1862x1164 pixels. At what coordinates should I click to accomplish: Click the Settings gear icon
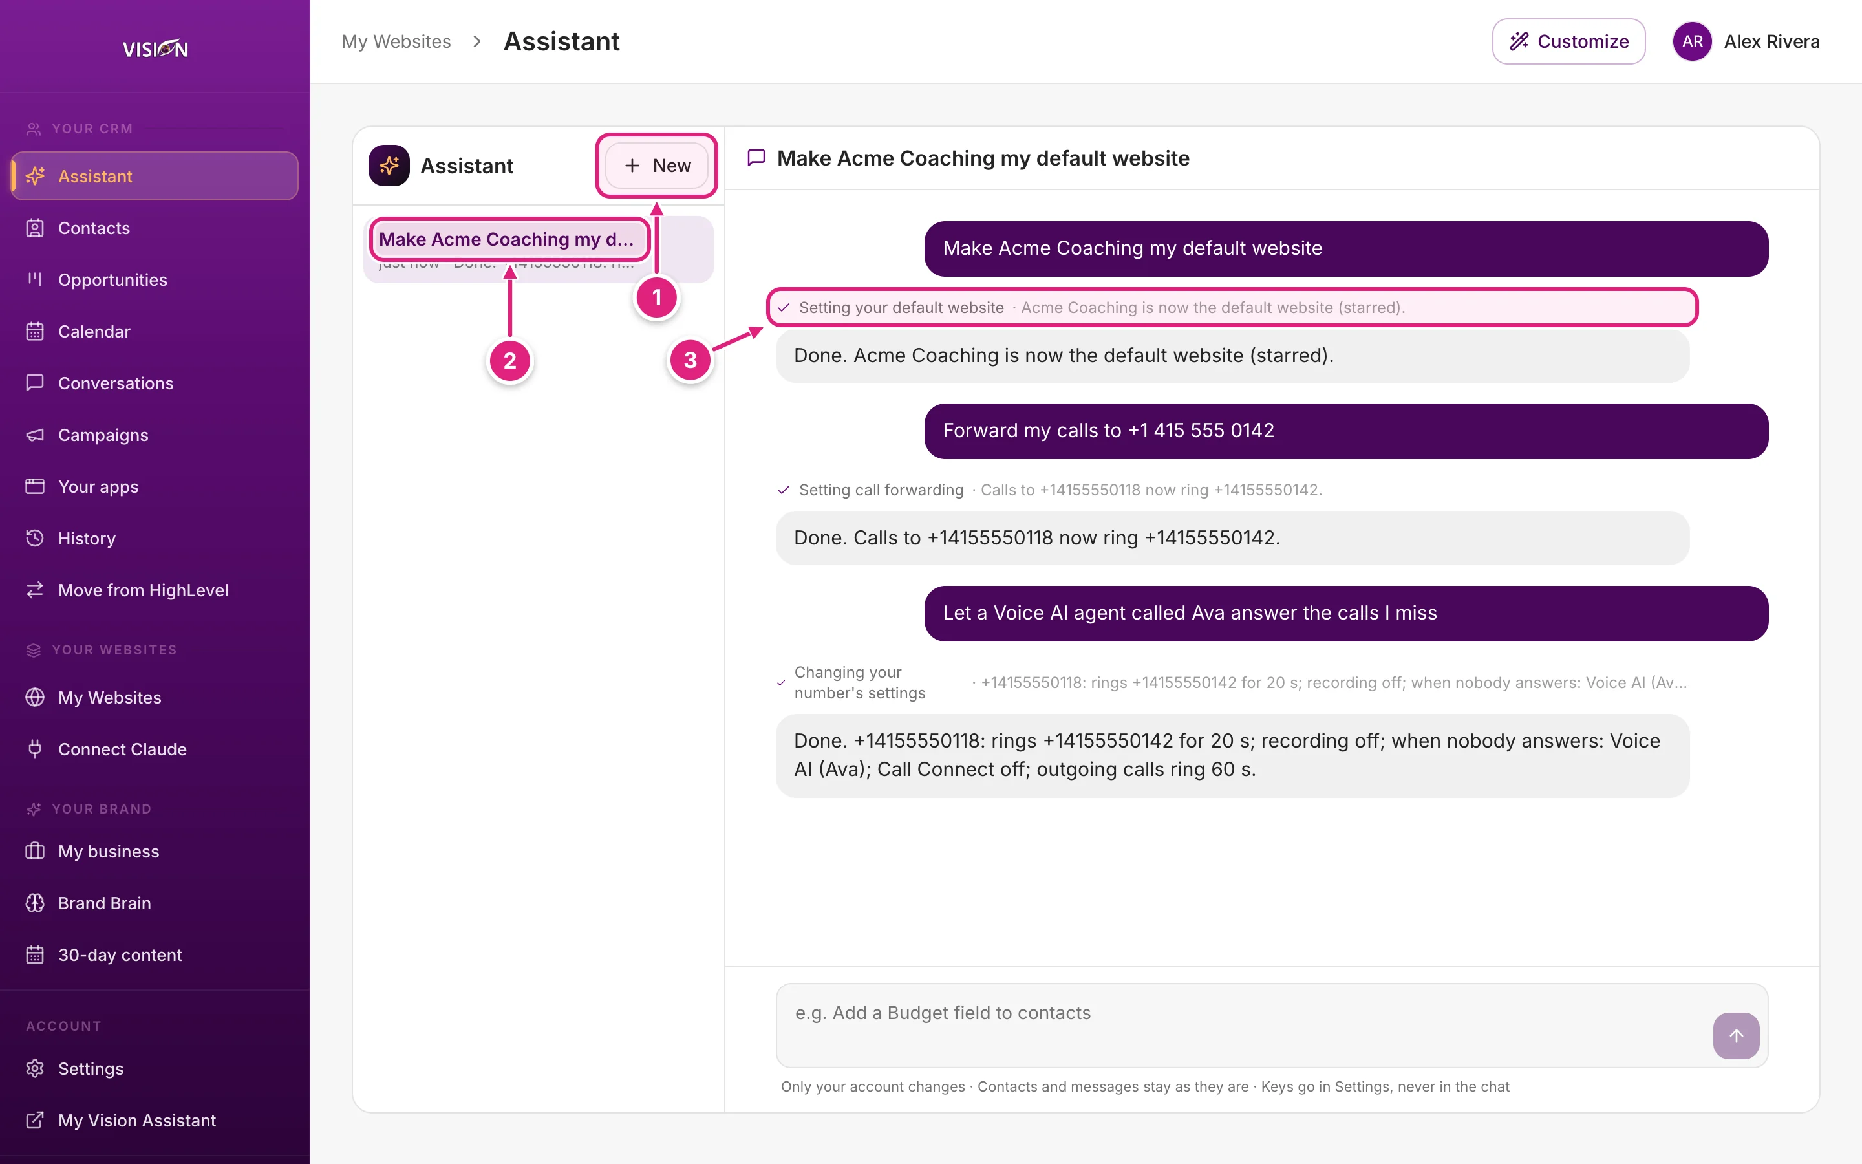(35, 1068)
